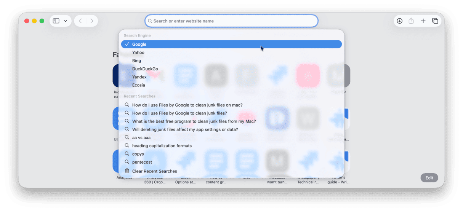Show tab overview icon
Screen dimensions: 463x212
435,21
